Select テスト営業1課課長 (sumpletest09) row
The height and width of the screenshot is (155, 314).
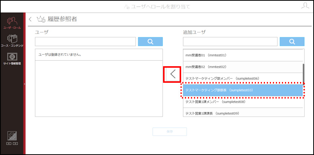(x=243, y=112)
